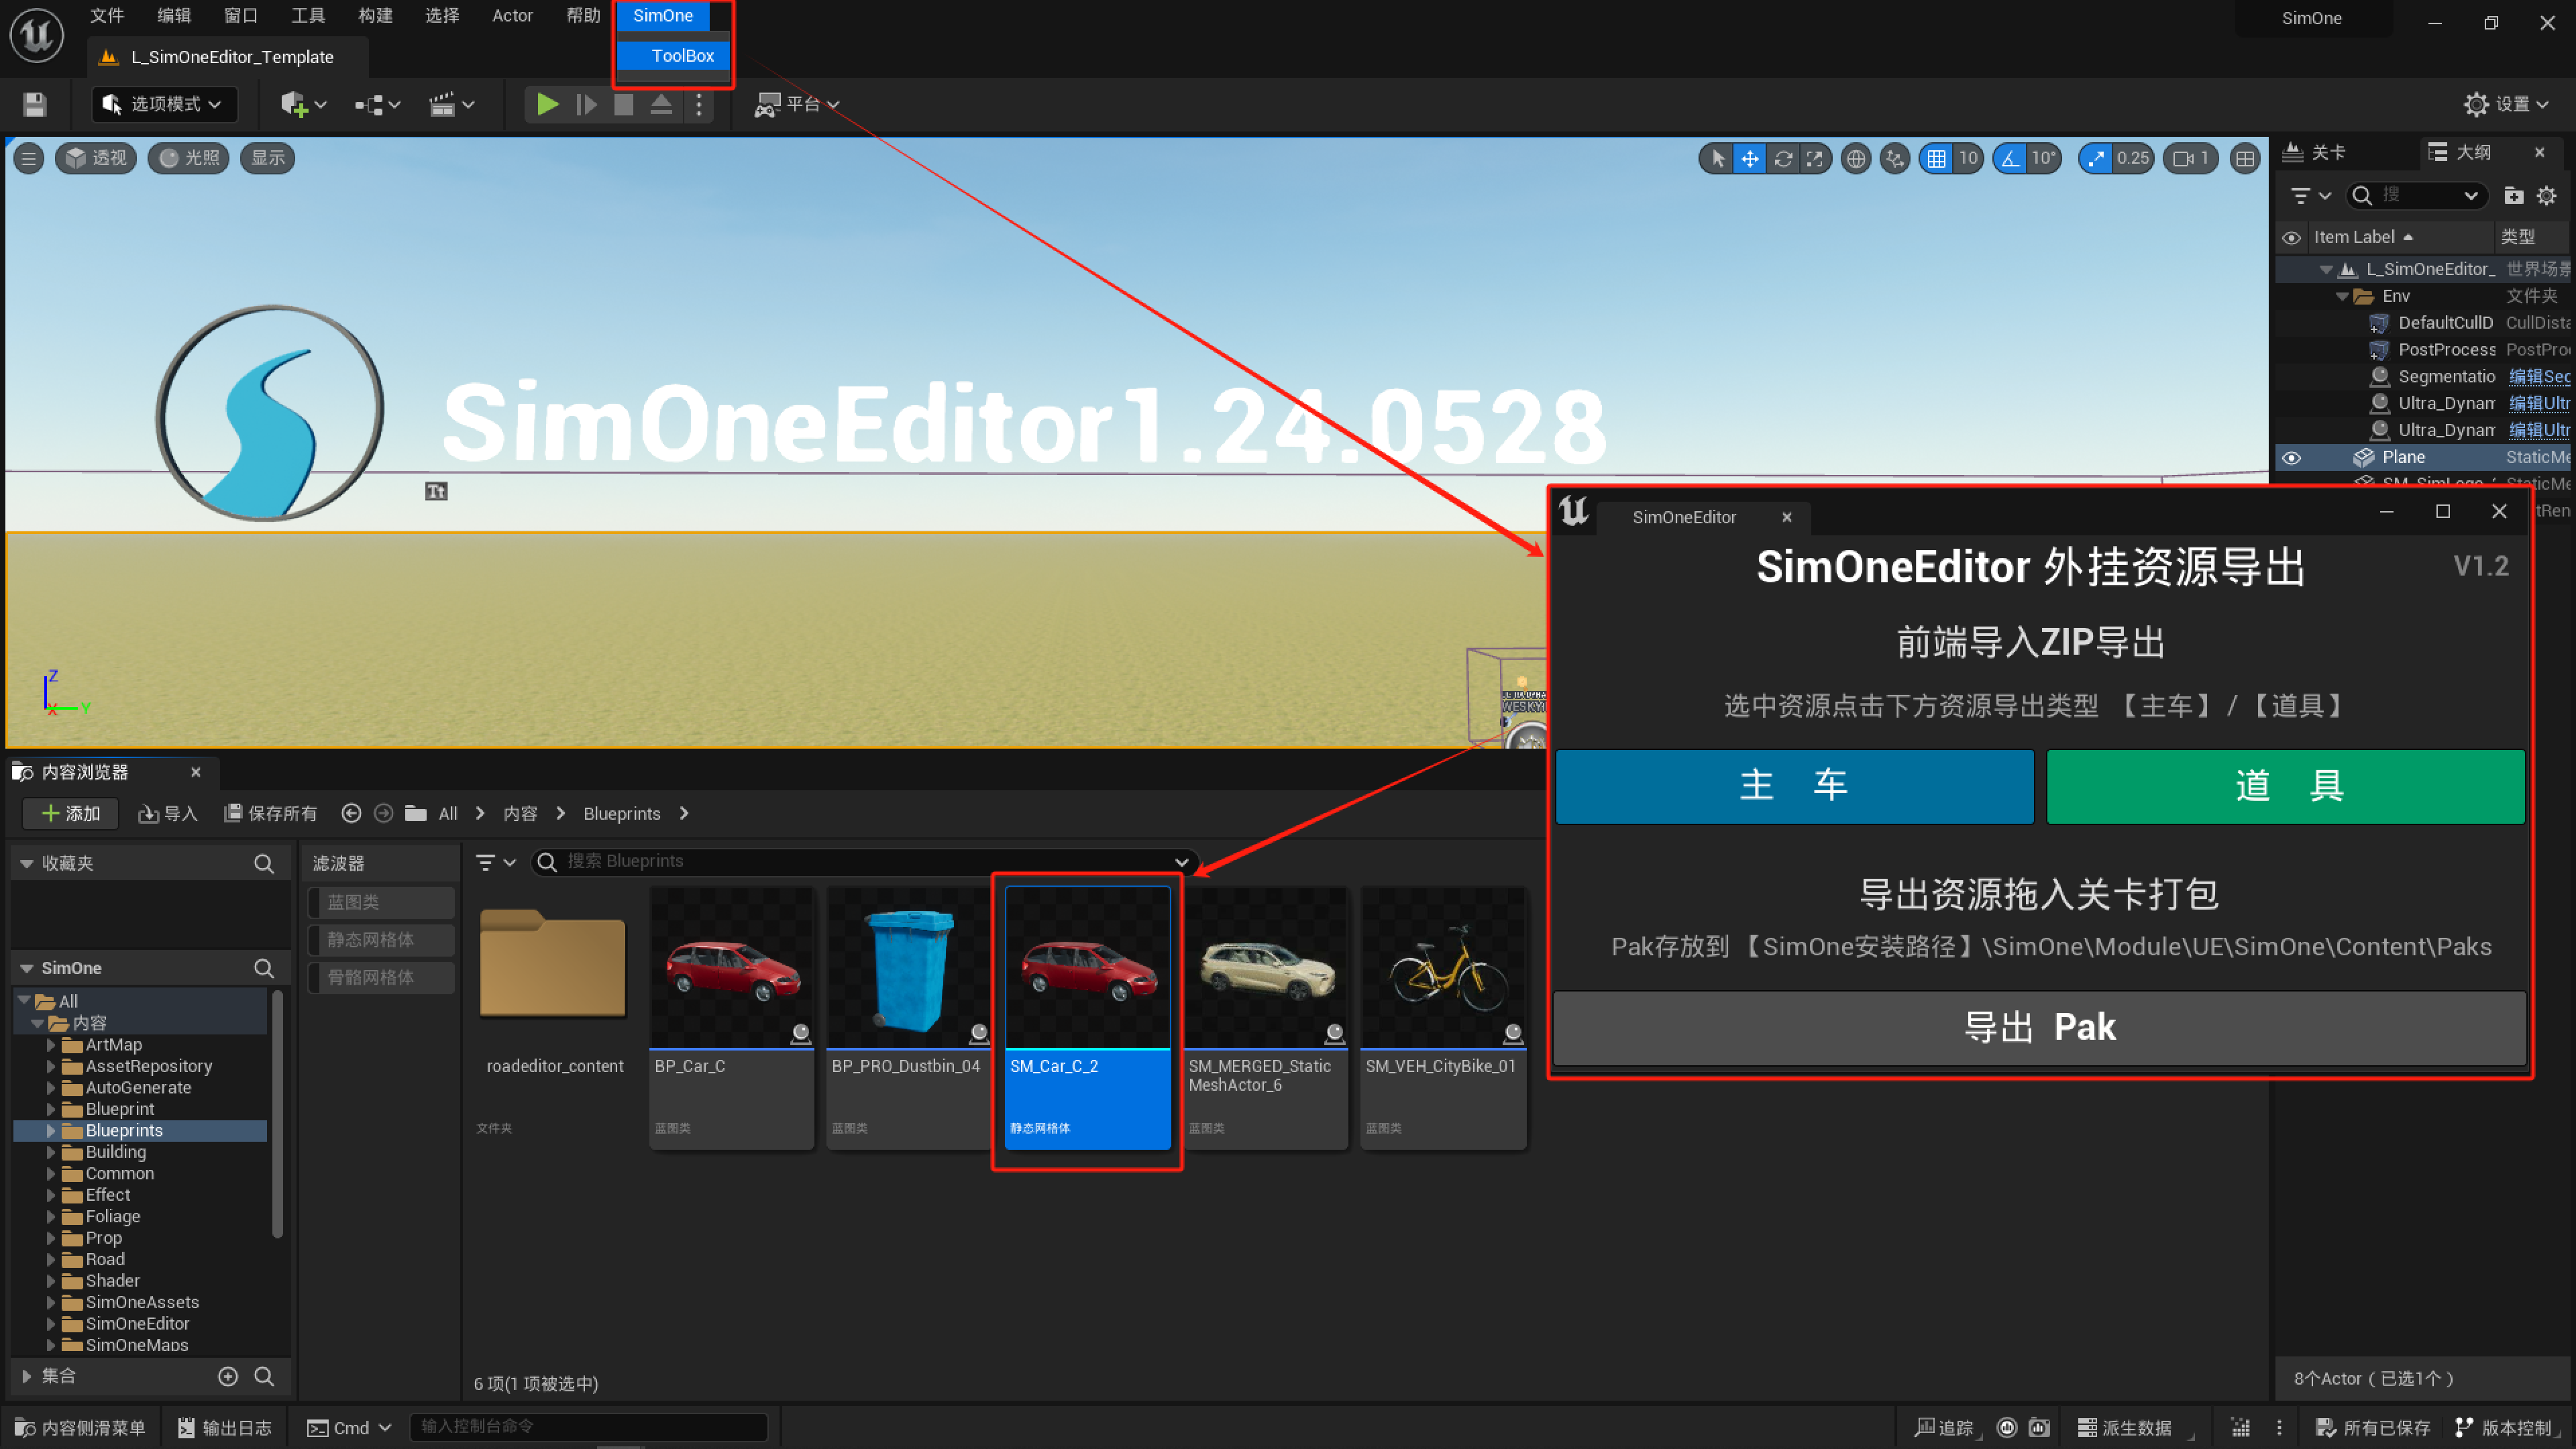Click the blue 主车 export button
This screenshot has width=2576, height=1449.
coord(1794,787)
